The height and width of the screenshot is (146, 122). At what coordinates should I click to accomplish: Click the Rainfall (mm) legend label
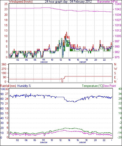[8, 86]
